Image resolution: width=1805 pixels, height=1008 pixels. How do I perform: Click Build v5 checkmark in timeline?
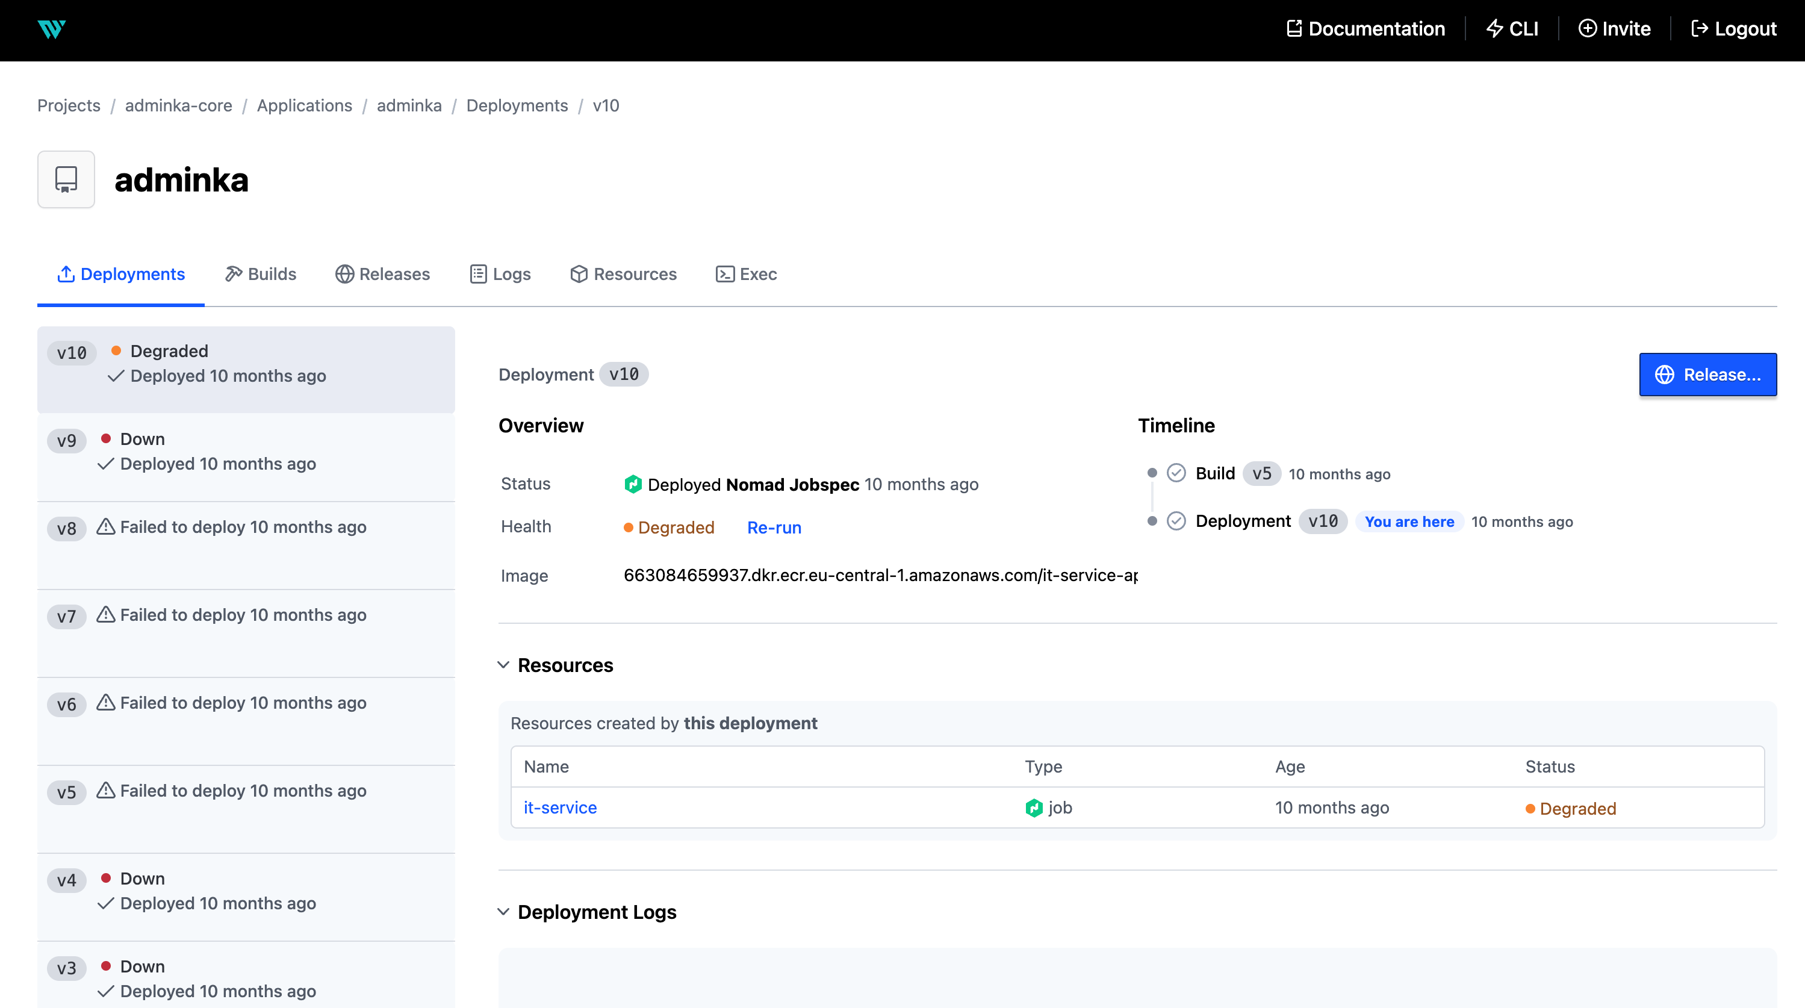click(1176, 473)
